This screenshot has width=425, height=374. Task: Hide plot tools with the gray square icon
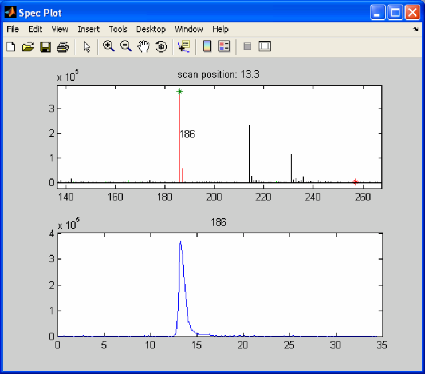(x=247, y=46)
